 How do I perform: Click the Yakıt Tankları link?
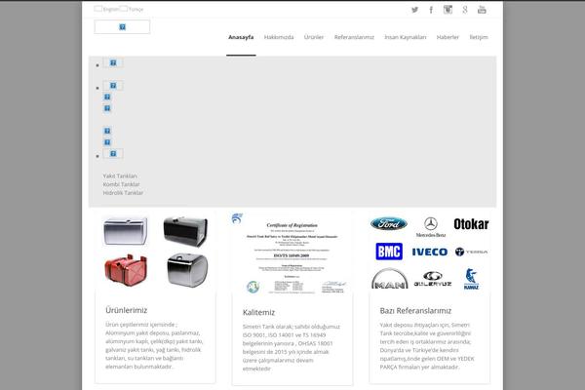click(120, 175)
